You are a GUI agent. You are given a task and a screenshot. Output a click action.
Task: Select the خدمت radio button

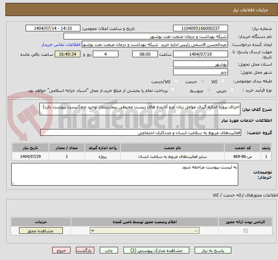click(202, 81)
